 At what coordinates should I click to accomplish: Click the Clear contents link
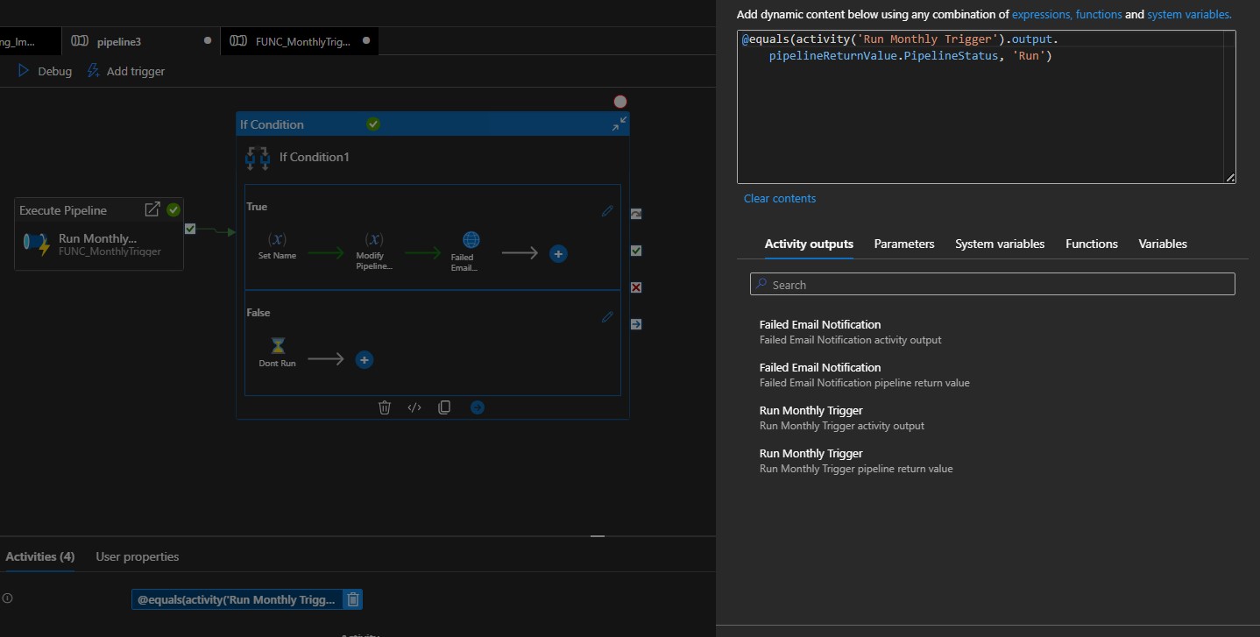pyautogui.click(x=779, y=198)
